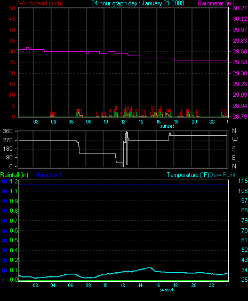The height and width of the screenshot is (301, 248).
Task: Click the W compass label beside the direction graph
Action: pyautogui.click(x=235, y=140)
